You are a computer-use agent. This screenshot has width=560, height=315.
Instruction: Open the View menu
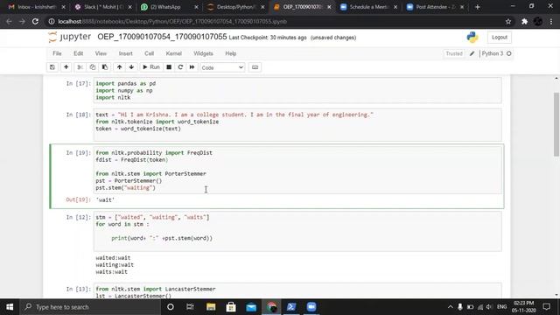point(101,53)
